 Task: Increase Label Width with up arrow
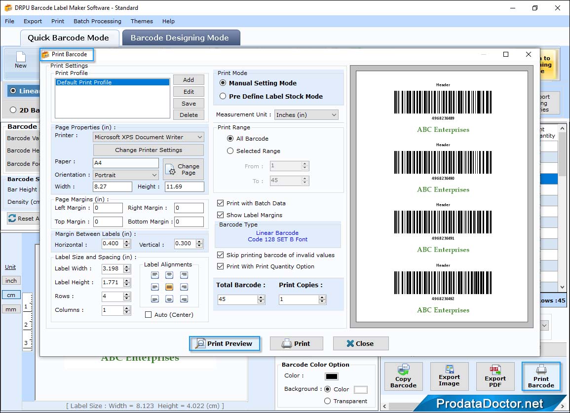point(127,267)
